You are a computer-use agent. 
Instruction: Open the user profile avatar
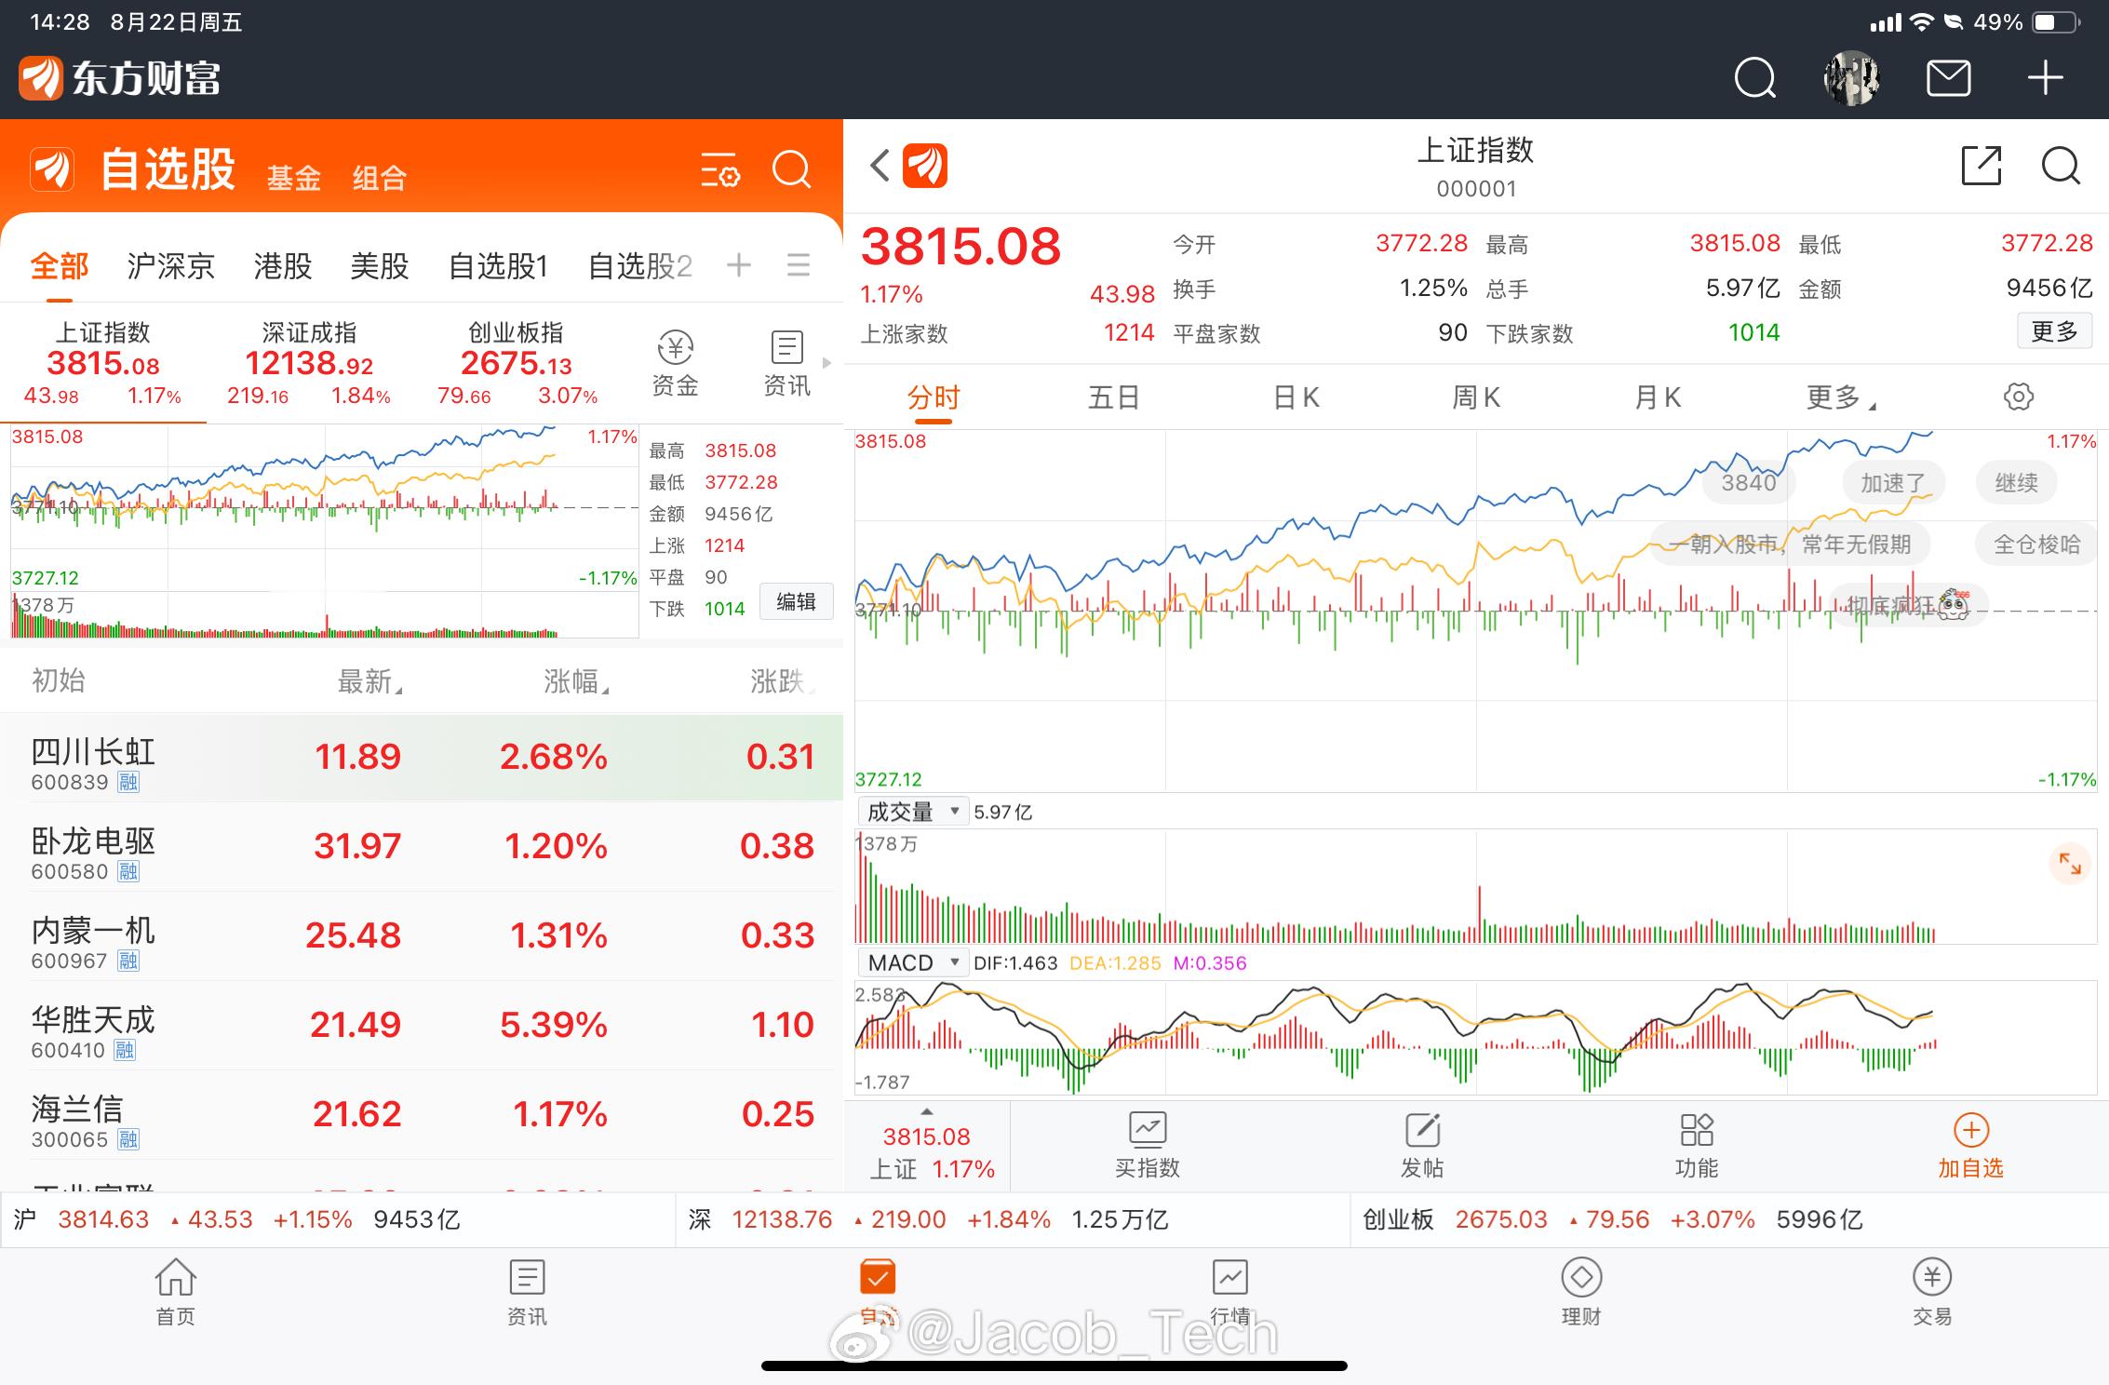(1851, 78)
